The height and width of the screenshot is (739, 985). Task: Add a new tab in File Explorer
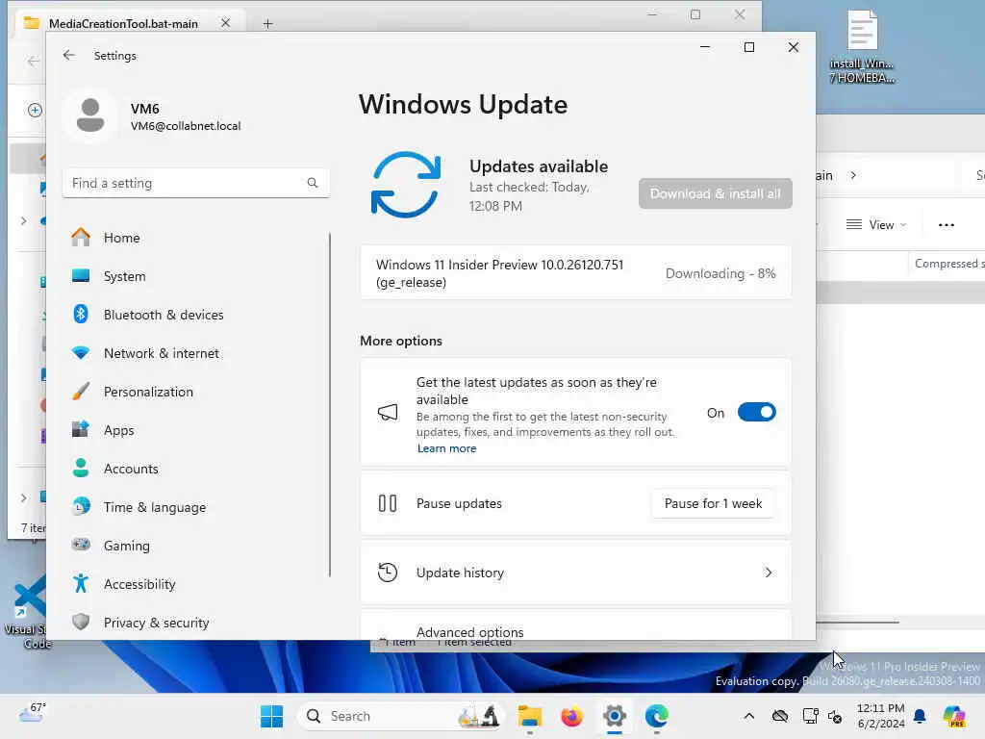(267, 24)
